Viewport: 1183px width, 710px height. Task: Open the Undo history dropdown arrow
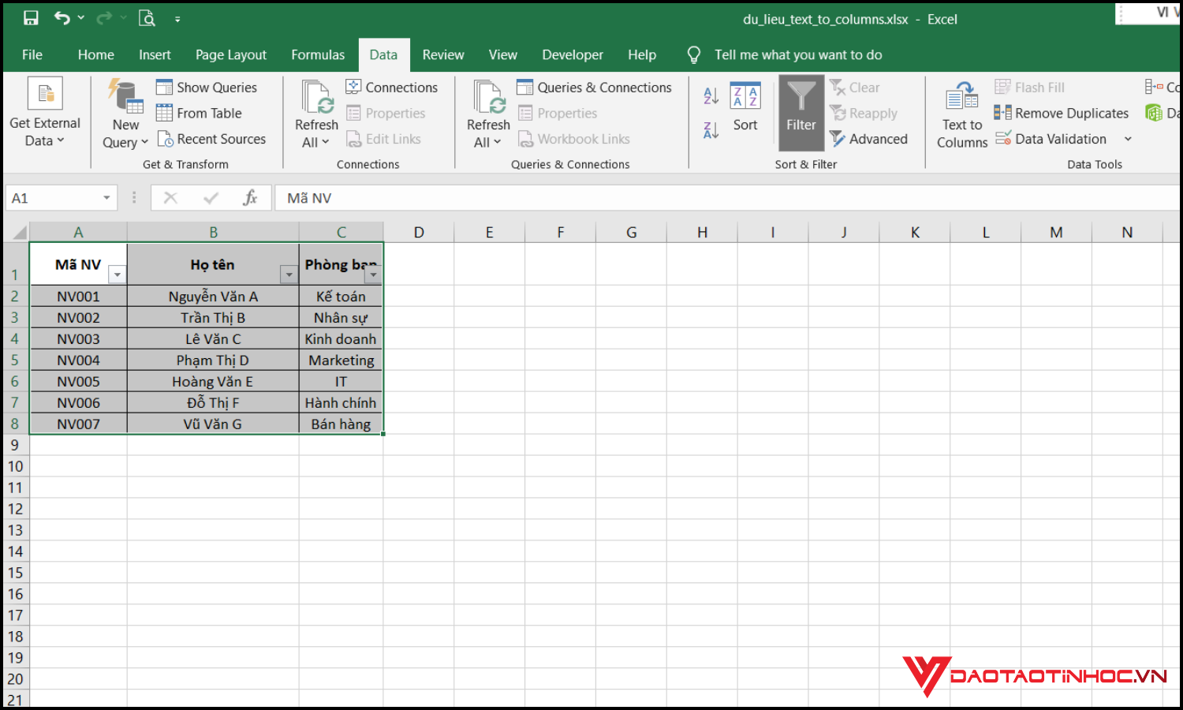(x=81, y=18)
